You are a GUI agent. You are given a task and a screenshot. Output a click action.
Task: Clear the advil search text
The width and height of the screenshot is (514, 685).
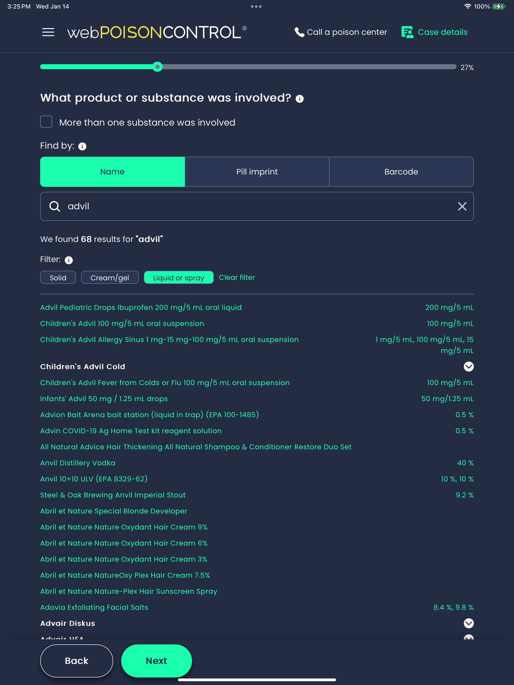(462, 206)
